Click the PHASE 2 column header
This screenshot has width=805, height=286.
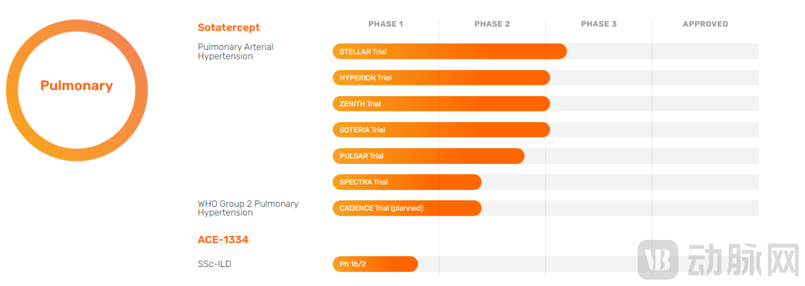[492, 24]
